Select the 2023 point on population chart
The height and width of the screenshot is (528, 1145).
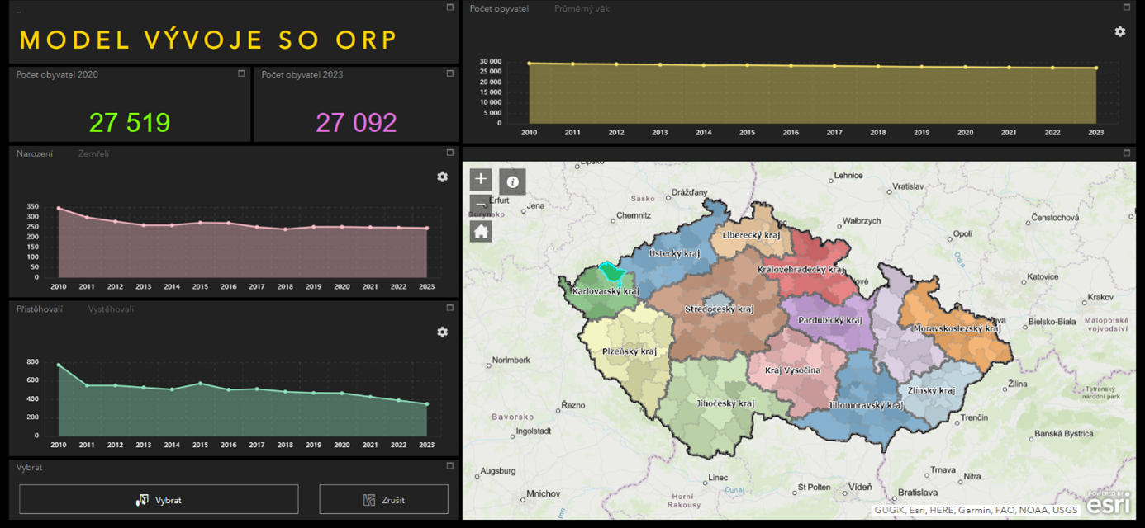click(x=1096, y=68)
